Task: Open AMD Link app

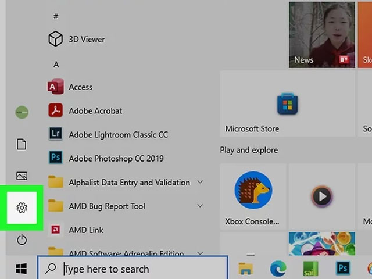Action: click(76, 230)
